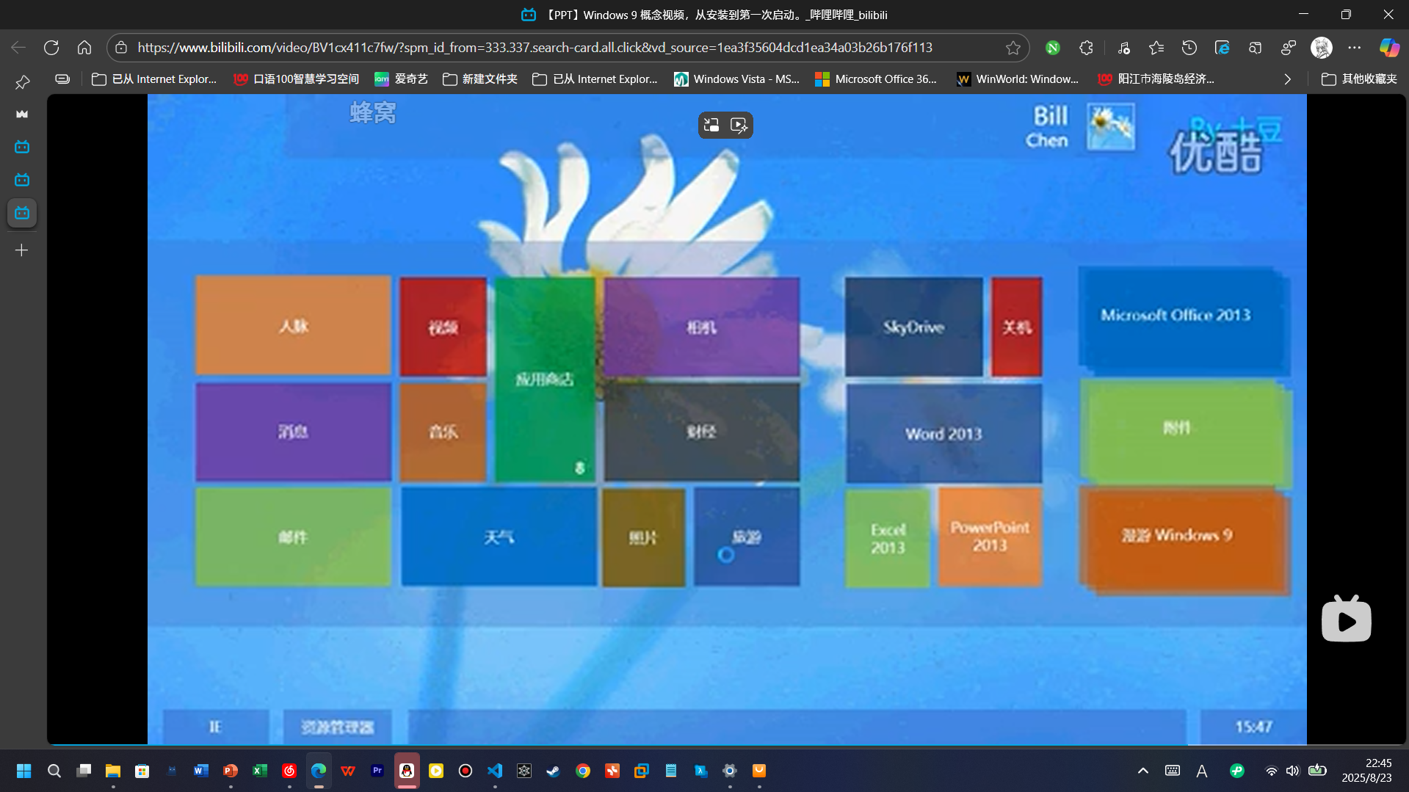Click picture-in-picture icon above the video
This screenshot has width=1409, height=792.
(711, 126)
